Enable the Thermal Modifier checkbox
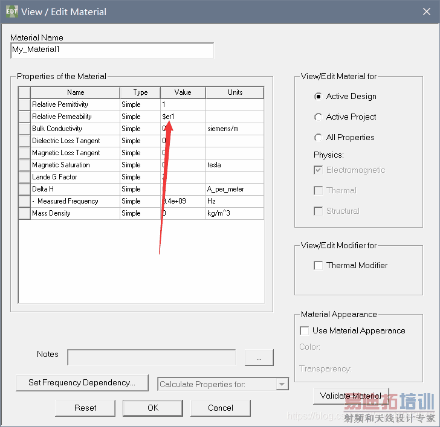440x427 pixels. click(x=318, y=266)
